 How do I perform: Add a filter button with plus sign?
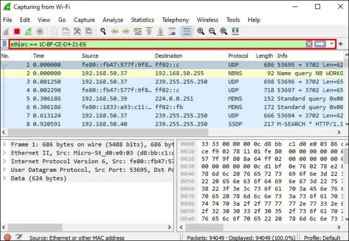pos(340,44)
